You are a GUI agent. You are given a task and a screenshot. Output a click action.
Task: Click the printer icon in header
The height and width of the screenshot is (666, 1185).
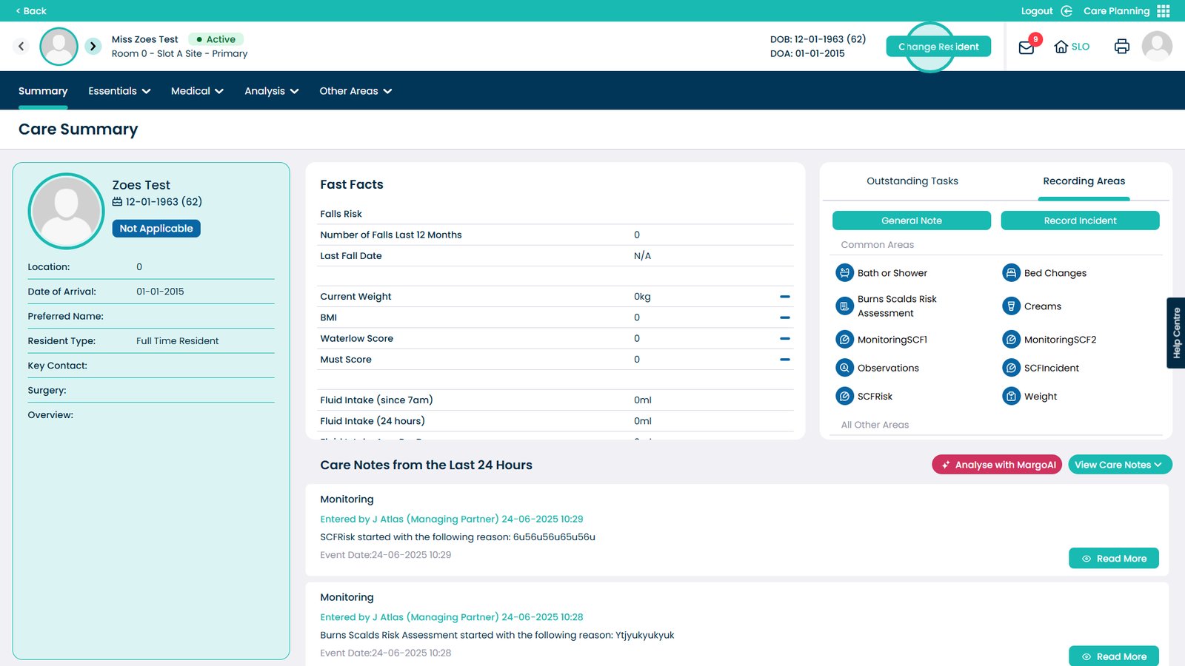tap(1121, 47)
